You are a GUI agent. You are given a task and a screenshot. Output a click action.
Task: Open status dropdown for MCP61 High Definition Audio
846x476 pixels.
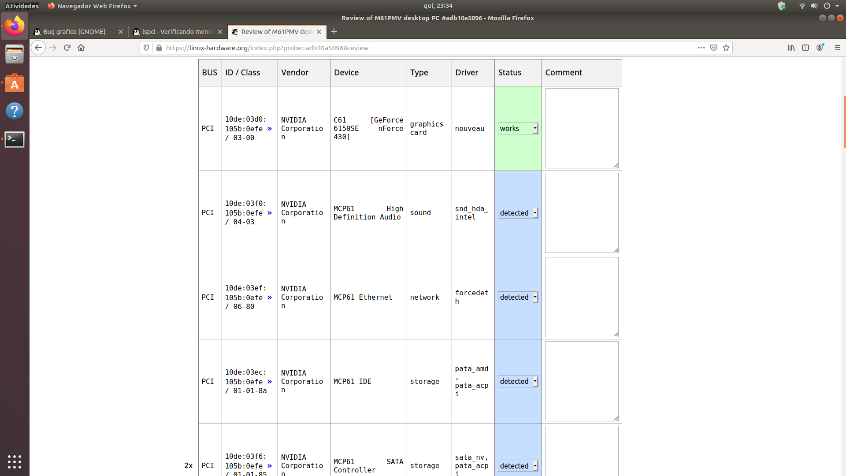[518, 213]
